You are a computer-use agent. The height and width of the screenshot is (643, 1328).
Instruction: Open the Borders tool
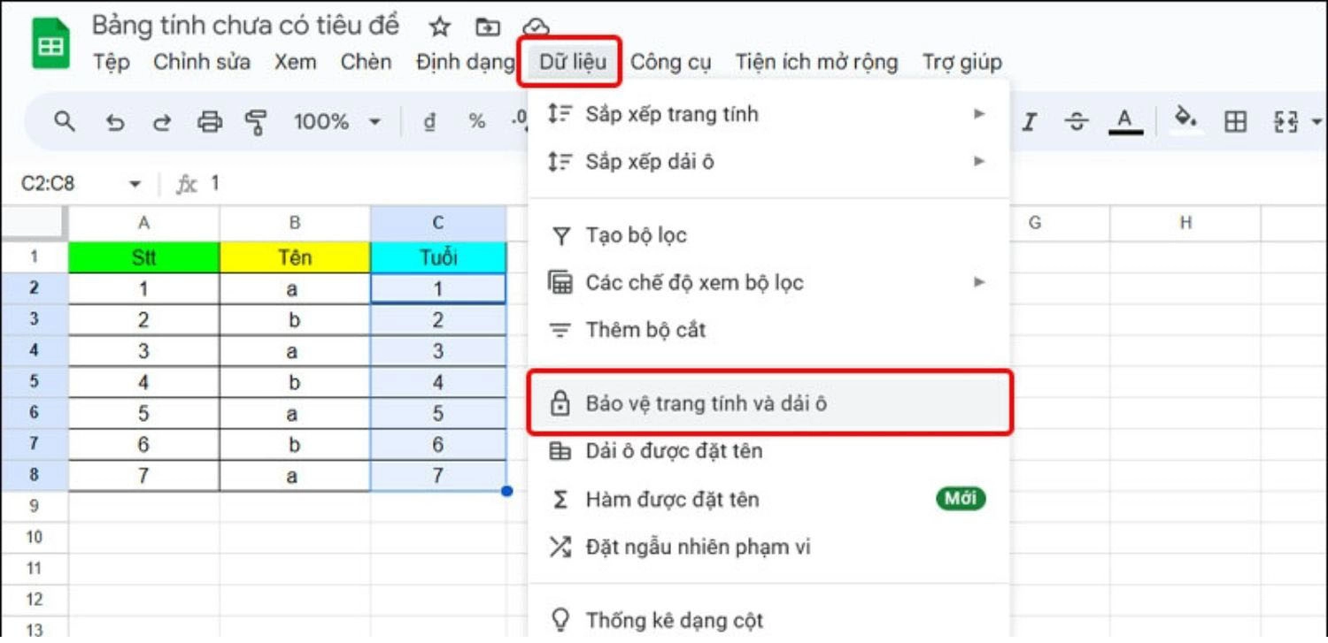pos(1235,122)
